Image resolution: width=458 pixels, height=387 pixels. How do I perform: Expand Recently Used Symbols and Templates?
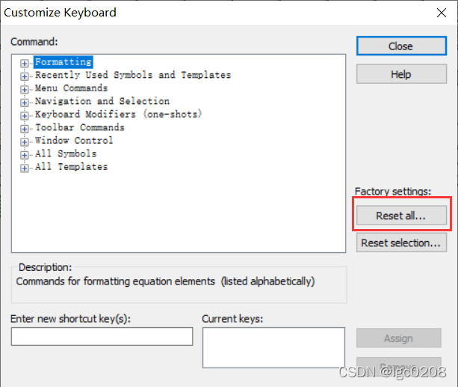coord(25,76)
